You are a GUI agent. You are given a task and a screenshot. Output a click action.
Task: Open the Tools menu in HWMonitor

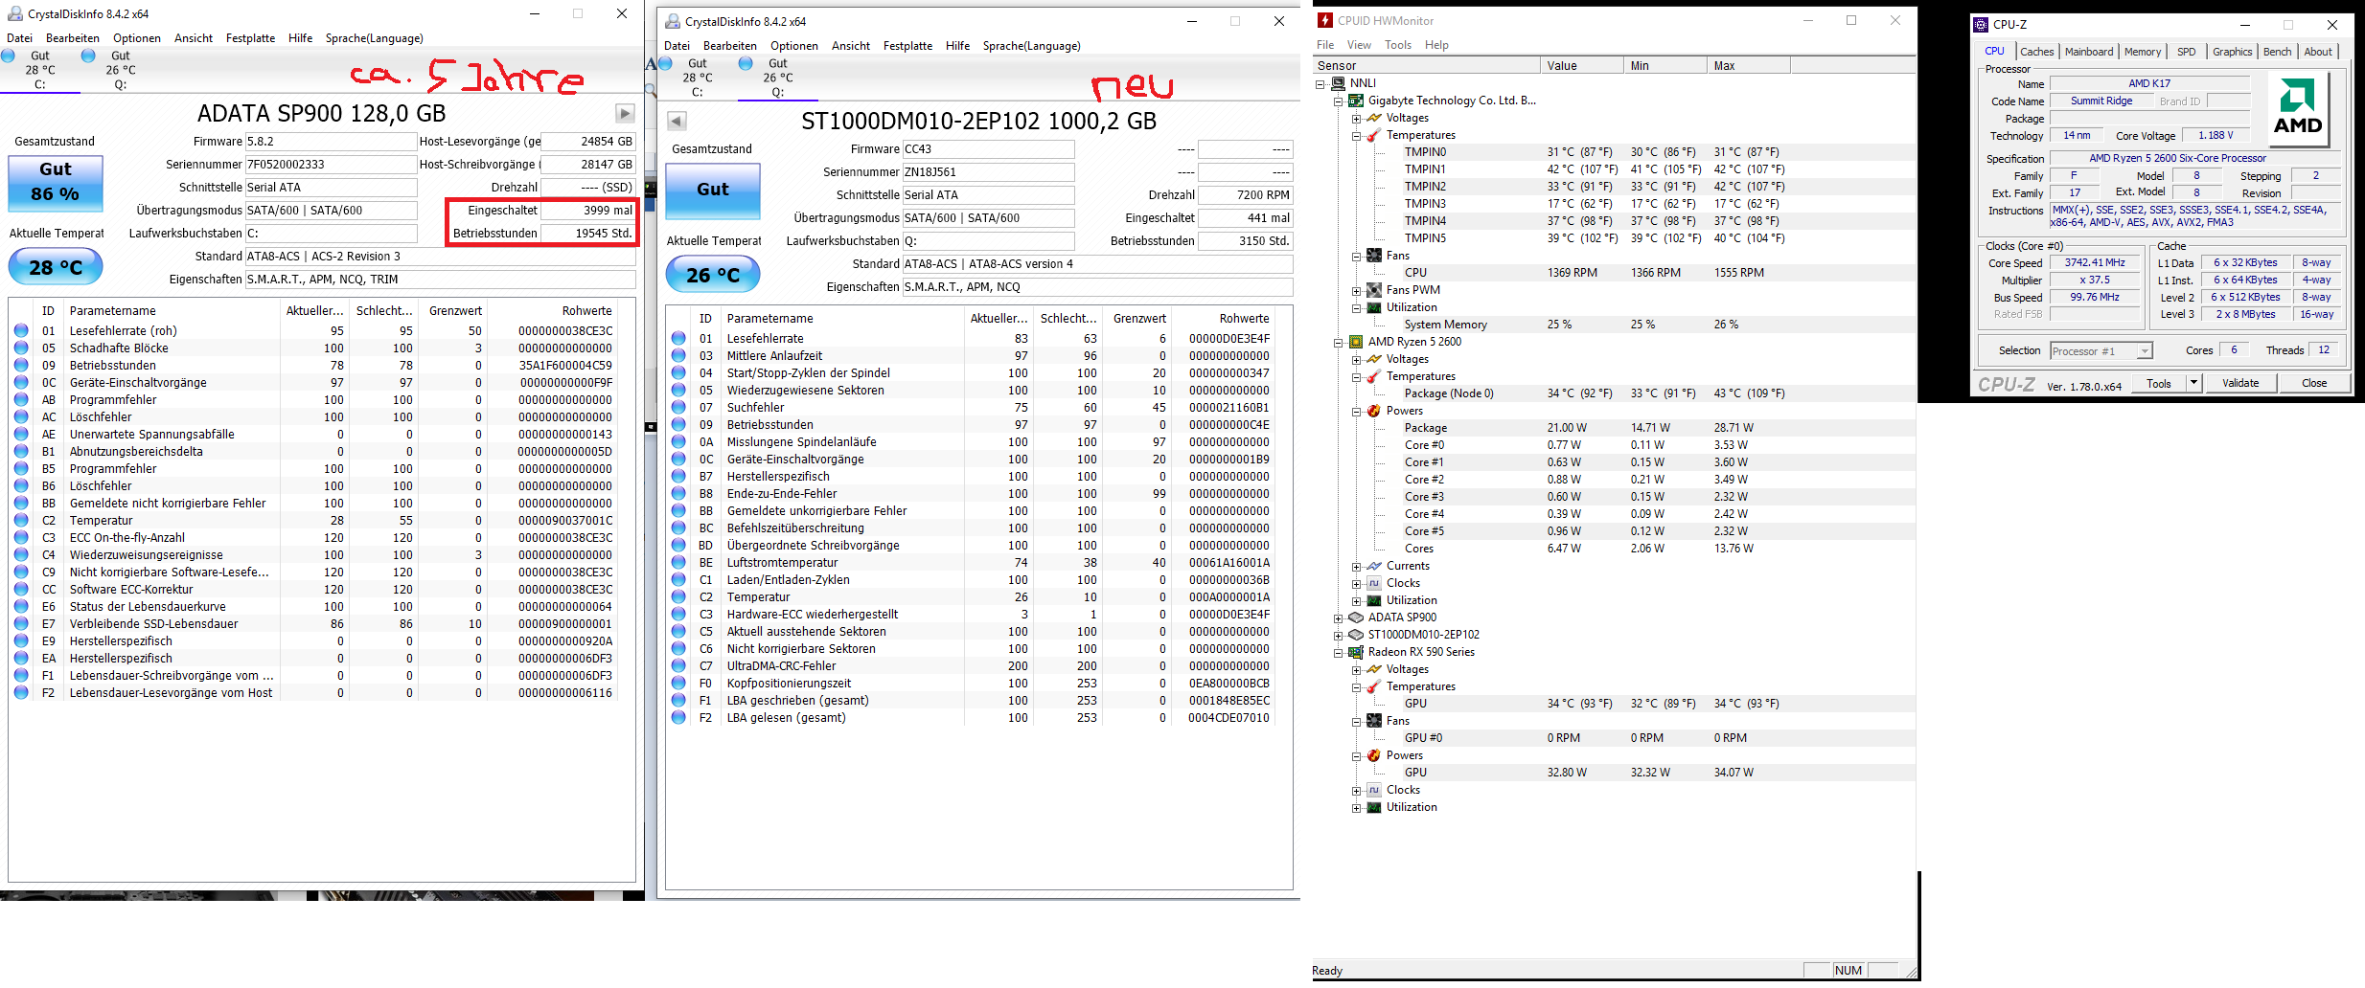(x=1398, y=45)
